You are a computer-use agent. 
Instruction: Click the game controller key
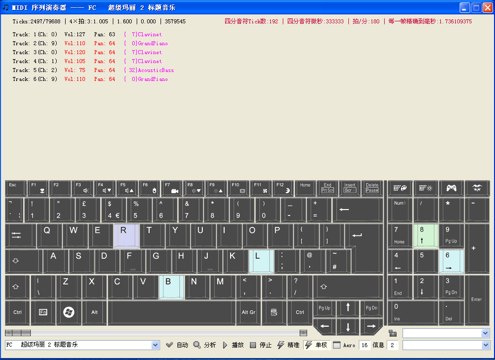(451, 188)
